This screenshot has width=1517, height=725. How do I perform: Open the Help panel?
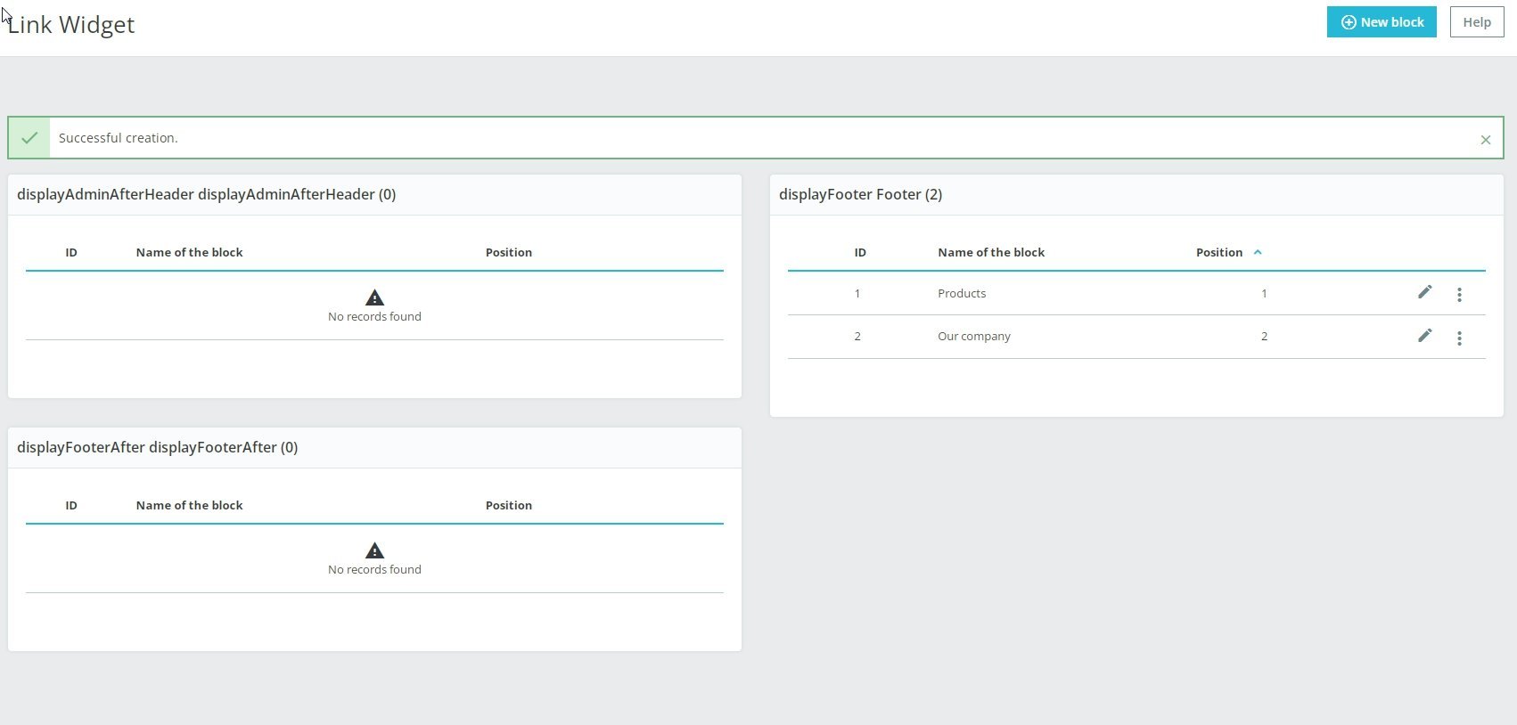coord(1476,22)
